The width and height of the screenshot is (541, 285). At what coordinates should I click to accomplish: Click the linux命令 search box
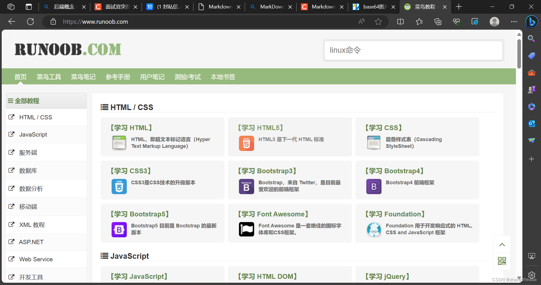tap(413, 50)
